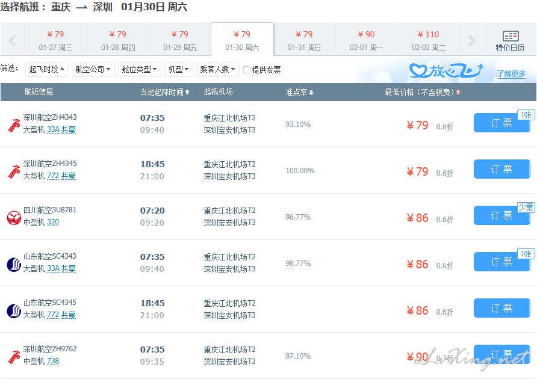Click aircraft type 33A link for SC4343

53,269
